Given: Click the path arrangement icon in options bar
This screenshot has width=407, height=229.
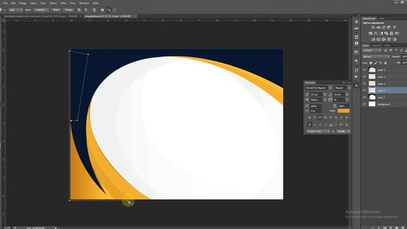Looking at the screenshot, I should pos(94,10).
